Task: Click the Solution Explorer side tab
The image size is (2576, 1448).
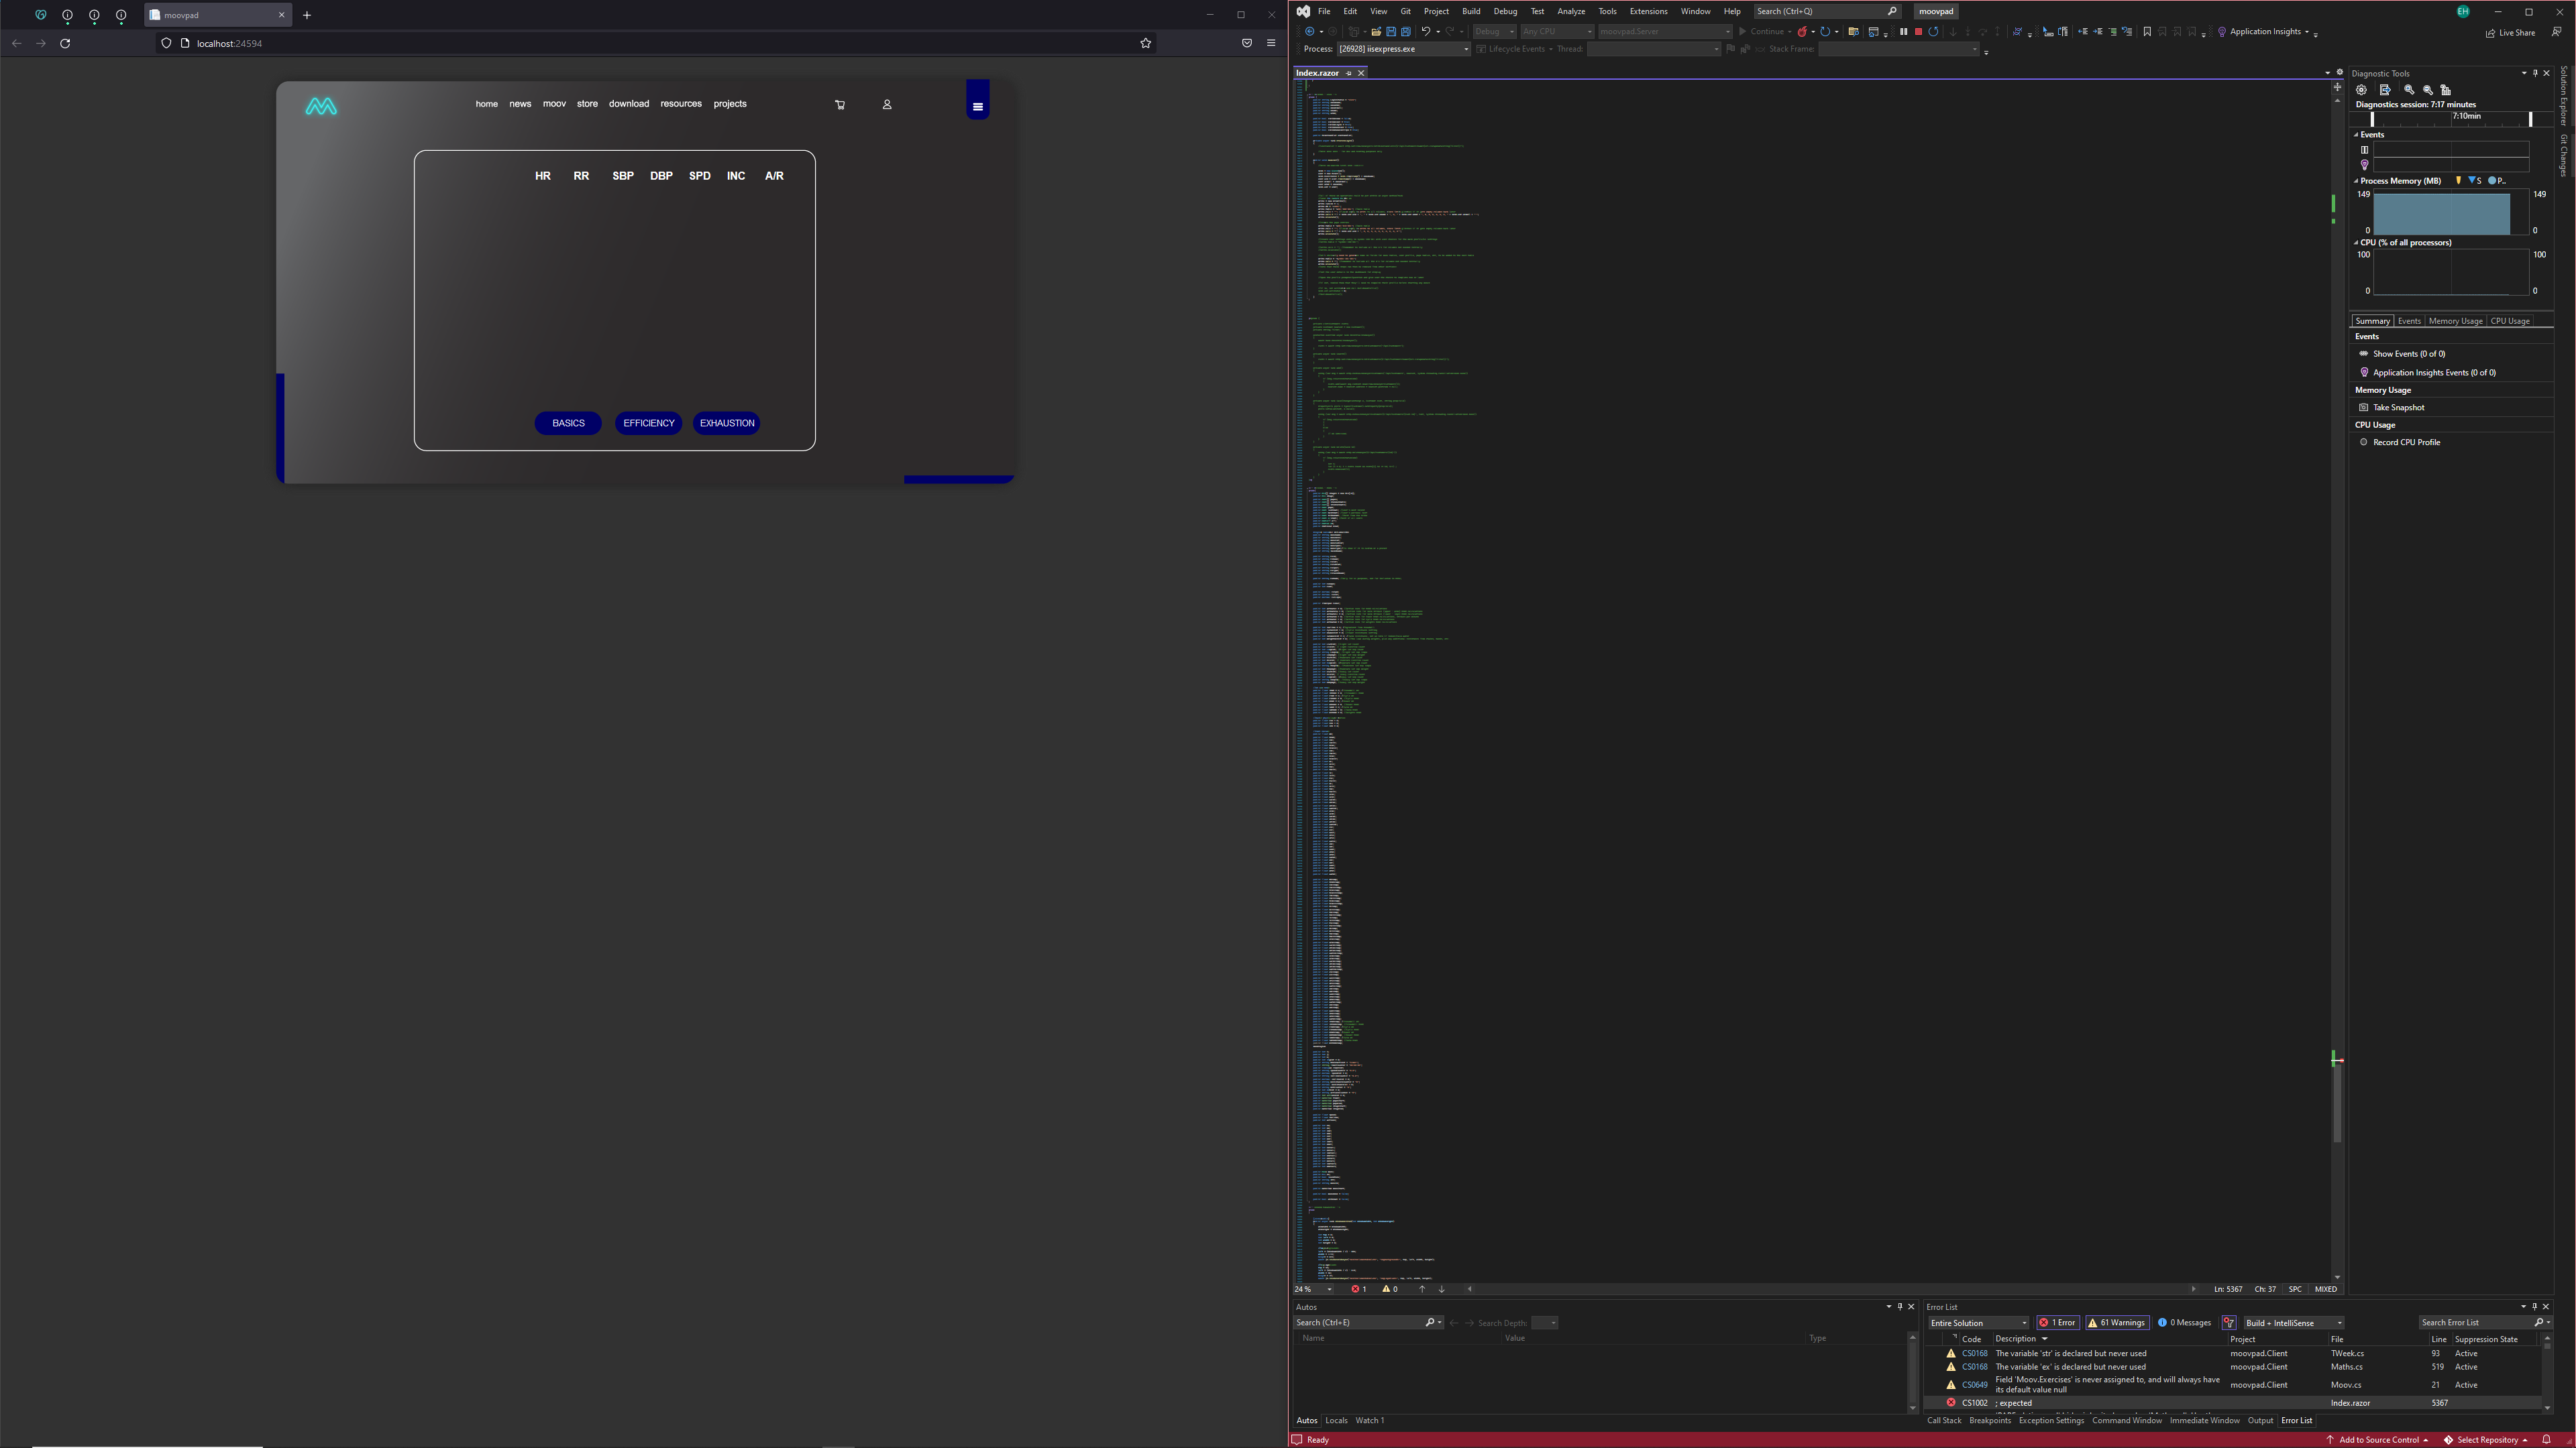Action: point(2564,96)
